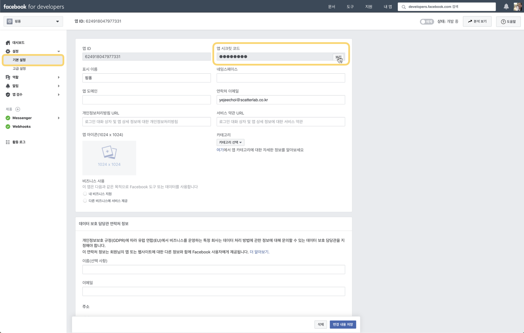Open Messenger product settings
The image size is (524, 333).
[22, 118]
